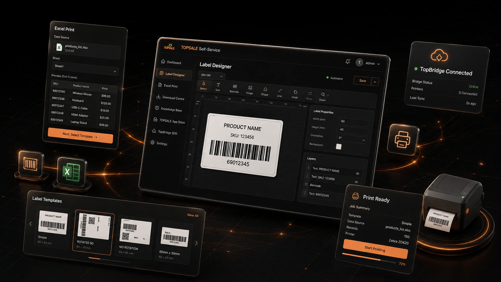Hide the Text: PRODUCT NAME layer
The width and height of the screenshot is (501, 282).
coord(357,174)
